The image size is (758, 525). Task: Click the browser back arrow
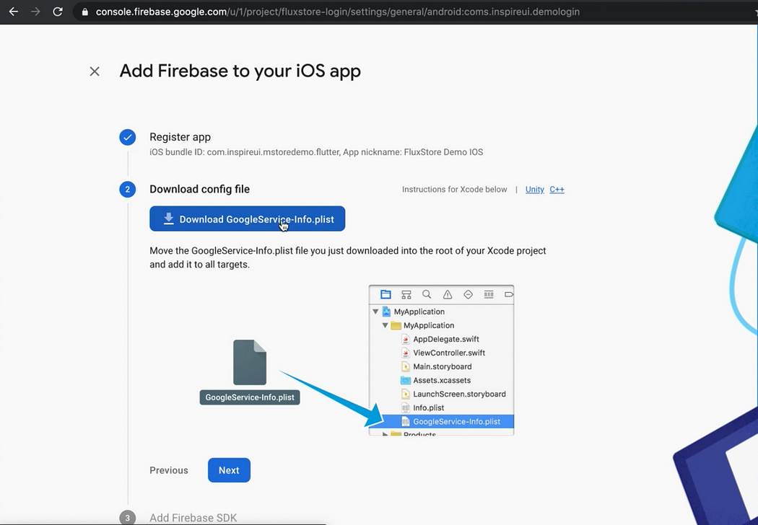(x=14, y=12)
